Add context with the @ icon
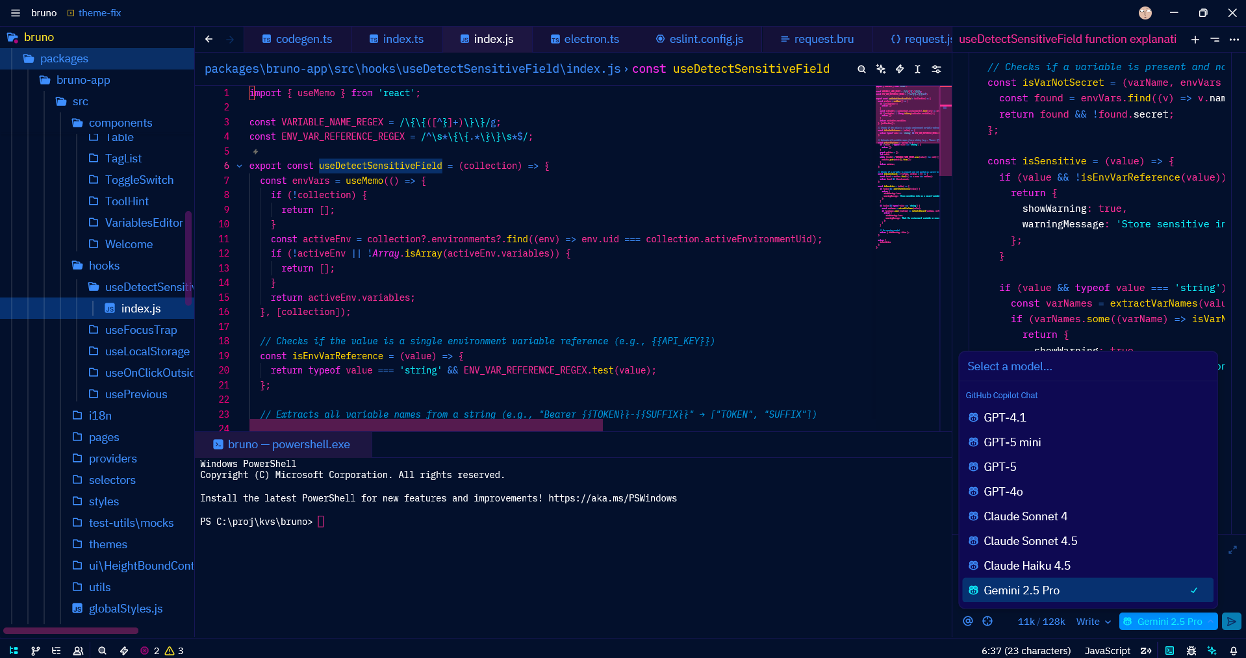 (968, 621)
